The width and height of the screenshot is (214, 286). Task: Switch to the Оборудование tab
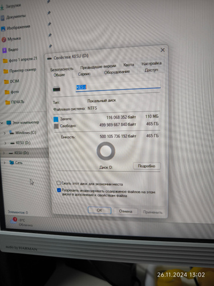[117, 72]
